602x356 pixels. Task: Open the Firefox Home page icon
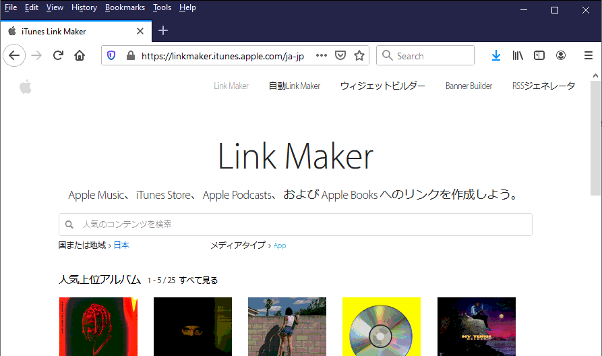coord(80,55)
